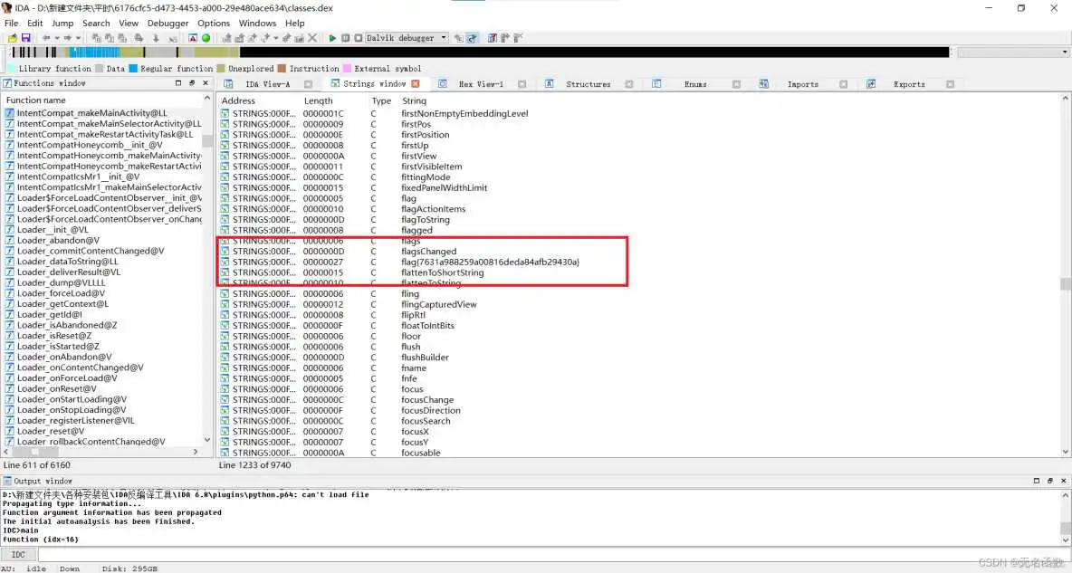This screenshot has width=1072, height=573.
Task: Close the Strings window tab
Action: pos(416,84)
